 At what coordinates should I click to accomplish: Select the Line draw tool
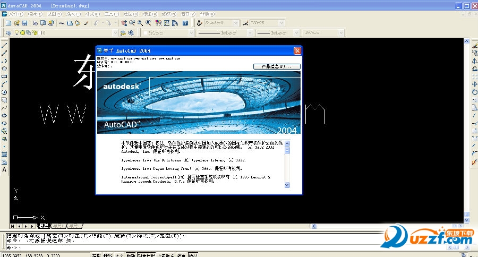click(x=4, y=45)
